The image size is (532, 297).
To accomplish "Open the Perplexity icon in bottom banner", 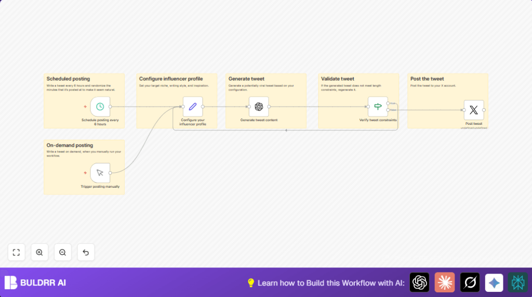I will tap(517, 282).
